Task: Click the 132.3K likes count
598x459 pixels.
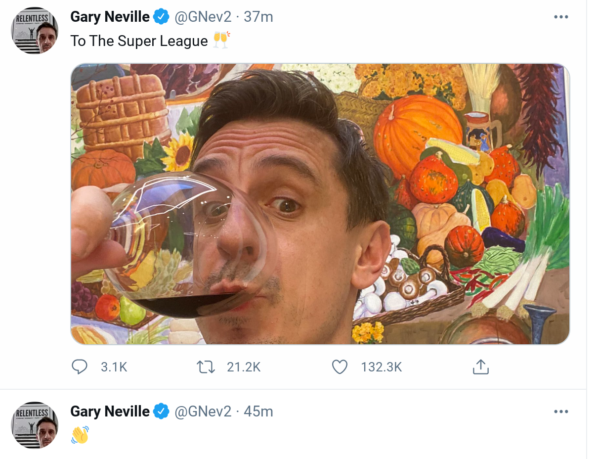Action: [382, 367]
